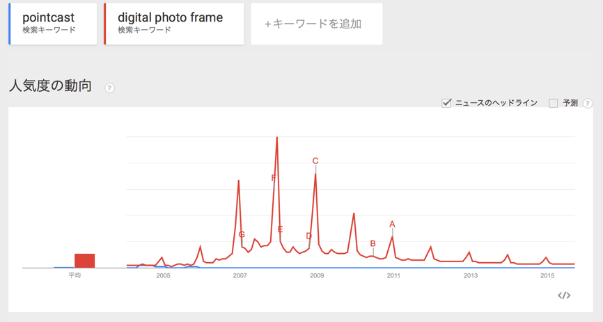The width and height of the screenshot is (603, 322).
Task: Open the embed code icon
Action: point(564,296)
